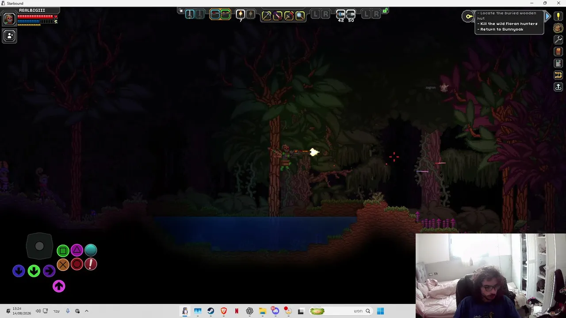566x318 pixels.
Task: Open ChatGPT from the taskbar
Action: 249,311
